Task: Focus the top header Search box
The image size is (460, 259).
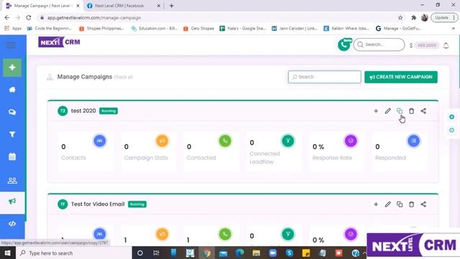Action: [x=379, y=45]
